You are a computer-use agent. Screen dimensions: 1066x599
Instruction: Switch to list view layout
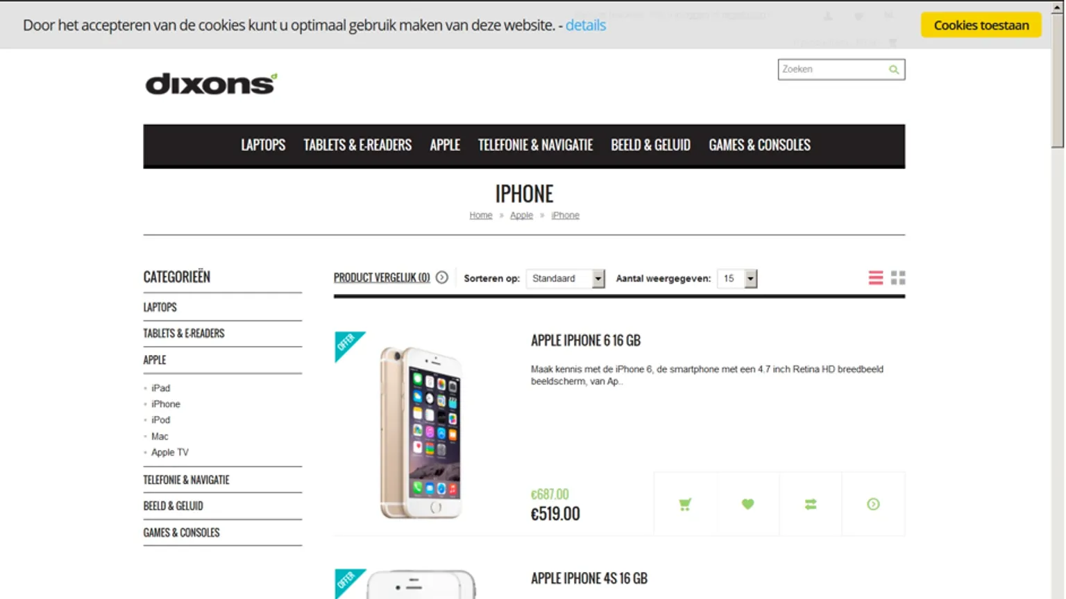tap(876, 278)
